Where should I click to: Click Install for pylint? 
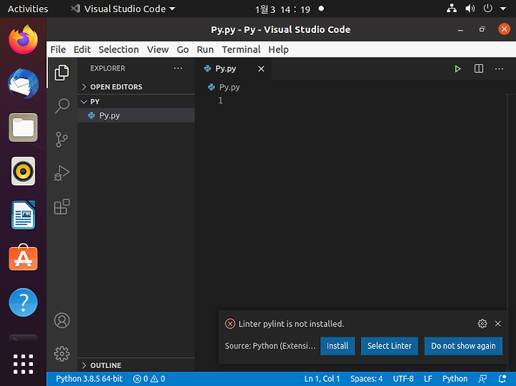pos(338,346)
